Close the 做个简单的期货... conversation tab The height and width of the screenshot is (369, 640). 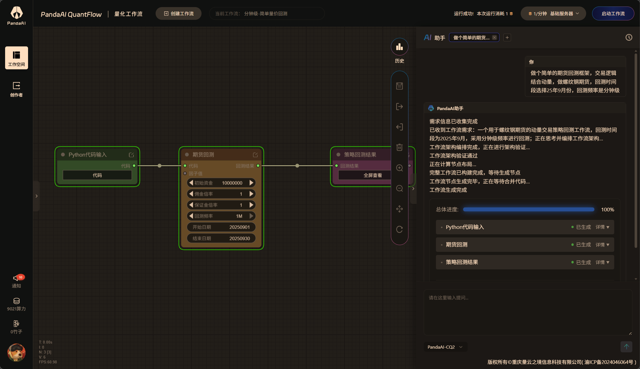tap(495, 38)
